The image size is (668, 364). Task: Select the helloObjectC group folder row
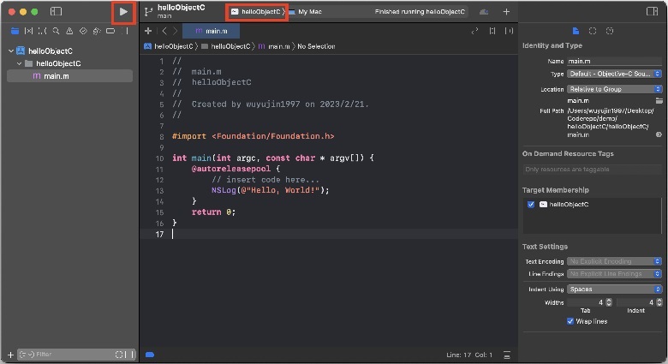70,63
